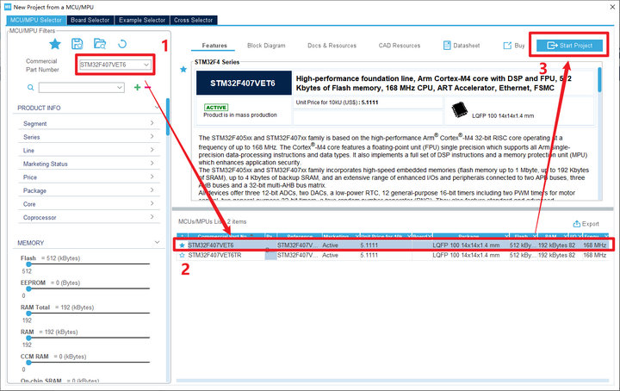Click the save search floppy disk icon
The image size is (620, 391).
[x=77, y=44]
